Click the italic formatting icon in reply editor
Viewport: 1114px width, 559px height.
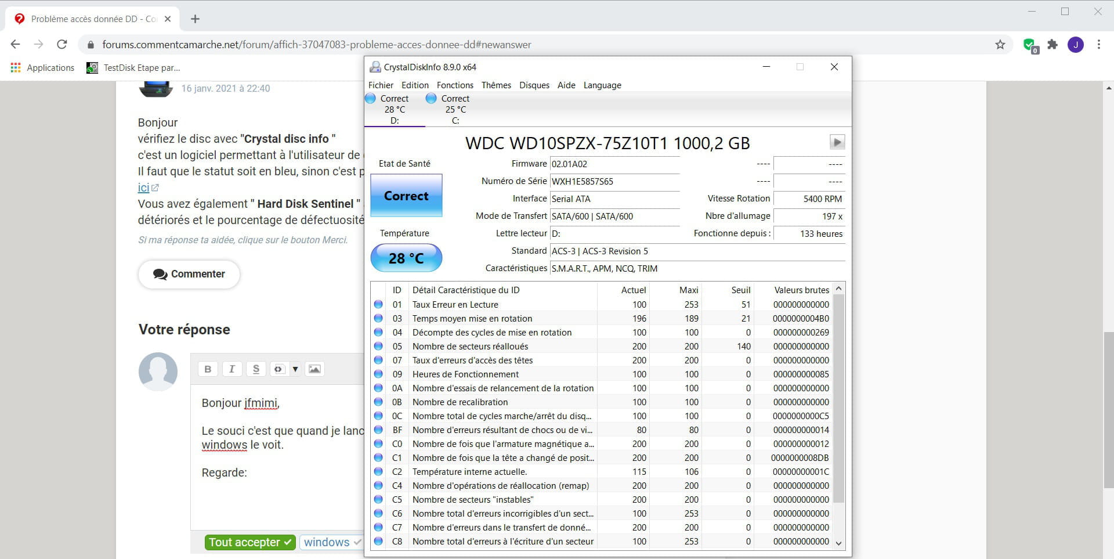tap(232, 369)
